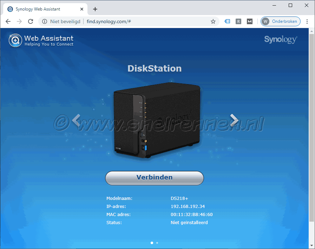Click the status 'Niet geïnstalleerd'
The height and width of the screenshot is (249, 315).
[189, 222]
